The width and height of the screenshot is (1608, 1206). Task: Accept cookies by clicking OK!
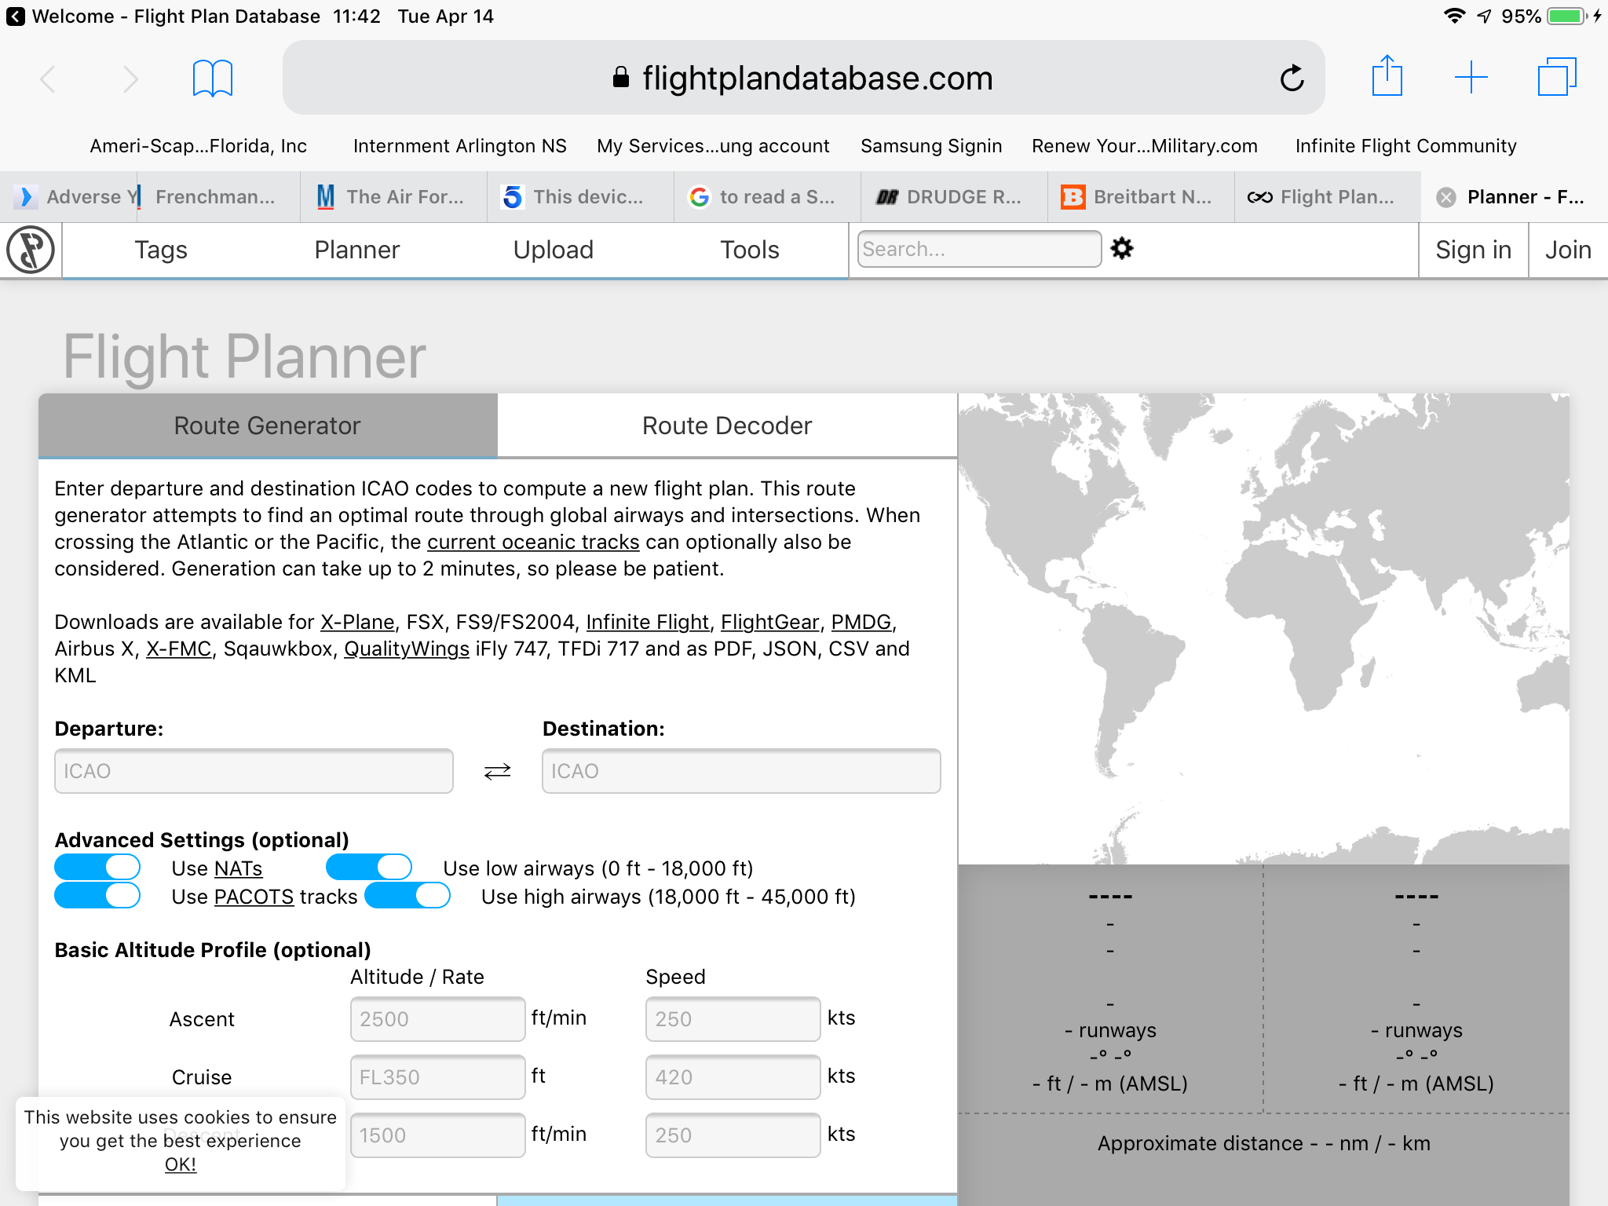tap(180, 1164)
